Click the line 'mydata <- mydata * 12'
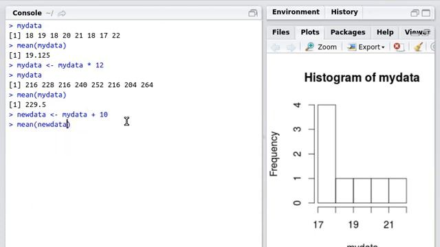This screenshot has width=440, height=247. 60,65
